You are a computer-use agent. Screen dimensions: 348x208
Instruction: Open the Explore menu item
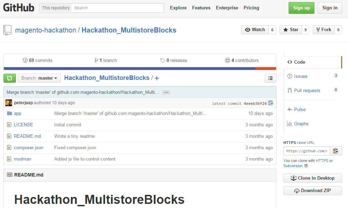click(x=178, y=8)
